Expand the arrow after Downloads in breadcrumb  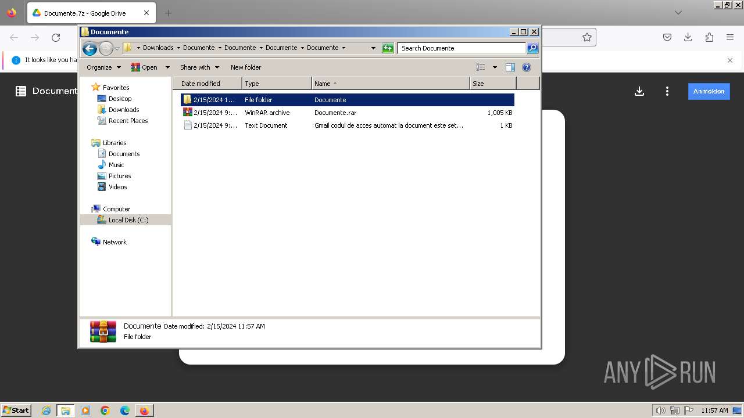178,48
